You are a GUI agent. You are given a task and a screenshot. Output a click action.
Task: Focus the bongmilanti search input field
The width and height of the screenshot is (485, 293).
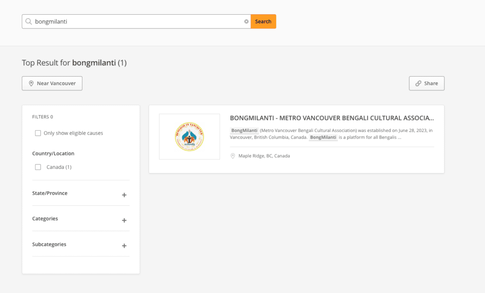(136, 21)
